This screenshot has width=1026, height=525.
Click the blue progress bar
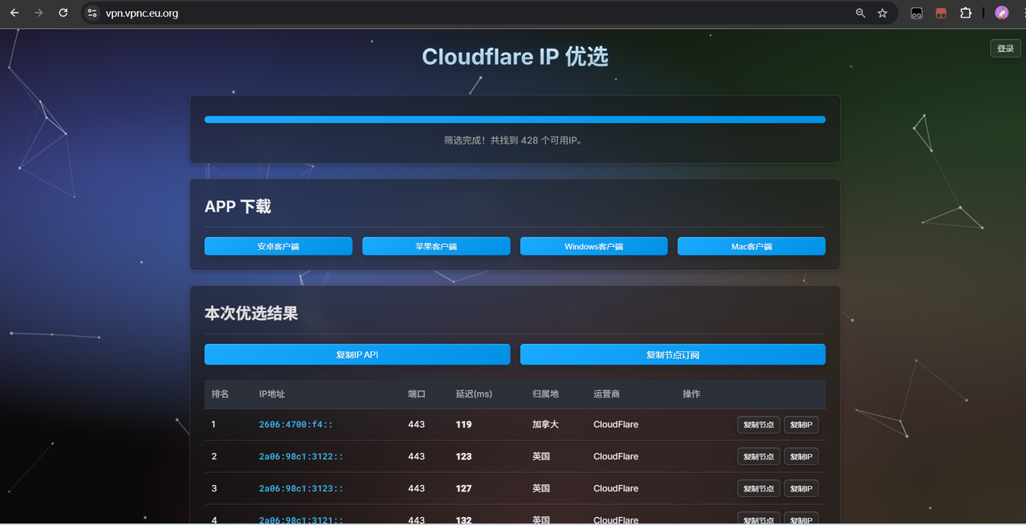(515, 119)
